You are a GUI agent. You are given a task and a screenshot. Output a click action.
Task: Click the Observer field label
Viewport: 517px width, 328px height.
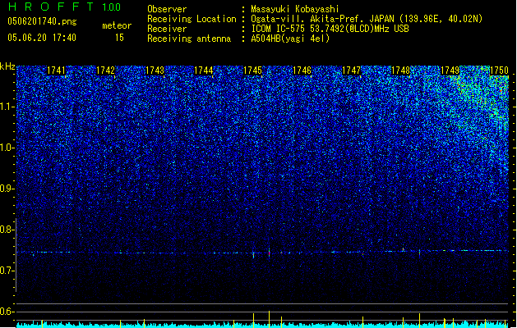click(167, 9)
